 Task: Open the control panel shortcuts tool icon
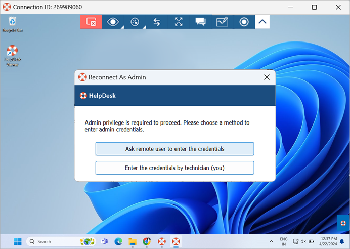coord(135,22)
